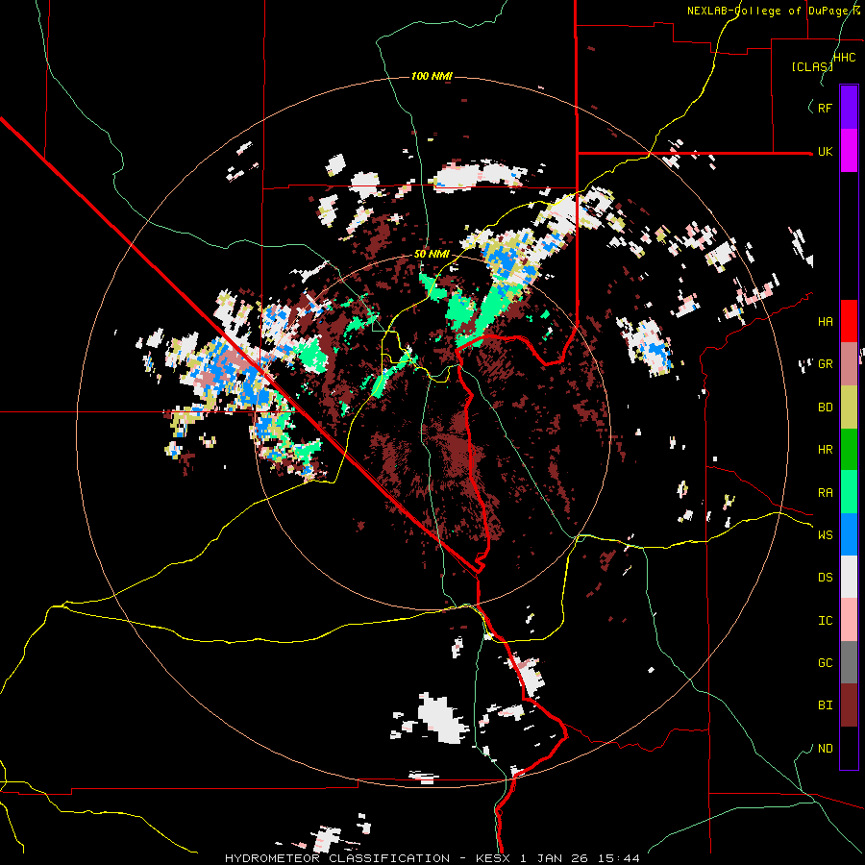Select the olive-yellow BD legend swatch
The image size is (865, 865).
coord(849,407)
